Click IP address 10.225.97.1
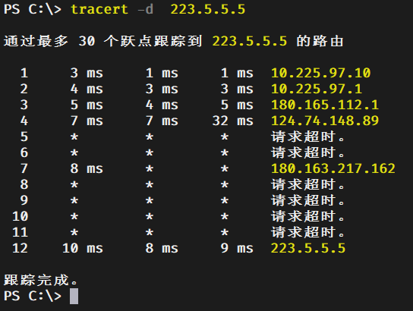 317,89
